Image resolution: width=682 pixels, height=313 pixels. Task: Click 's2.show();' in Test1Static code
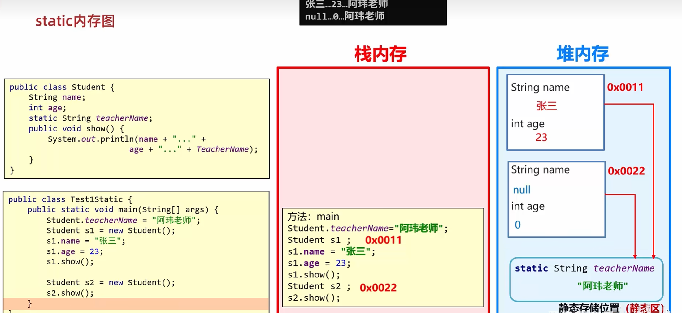pyautogui.click(x=70, y=293)
